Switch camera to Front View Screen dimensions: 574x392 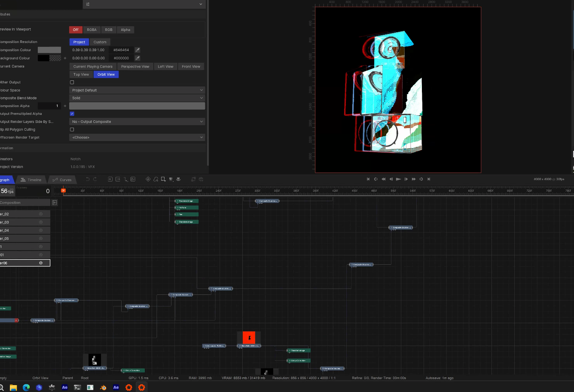[191, 67]
